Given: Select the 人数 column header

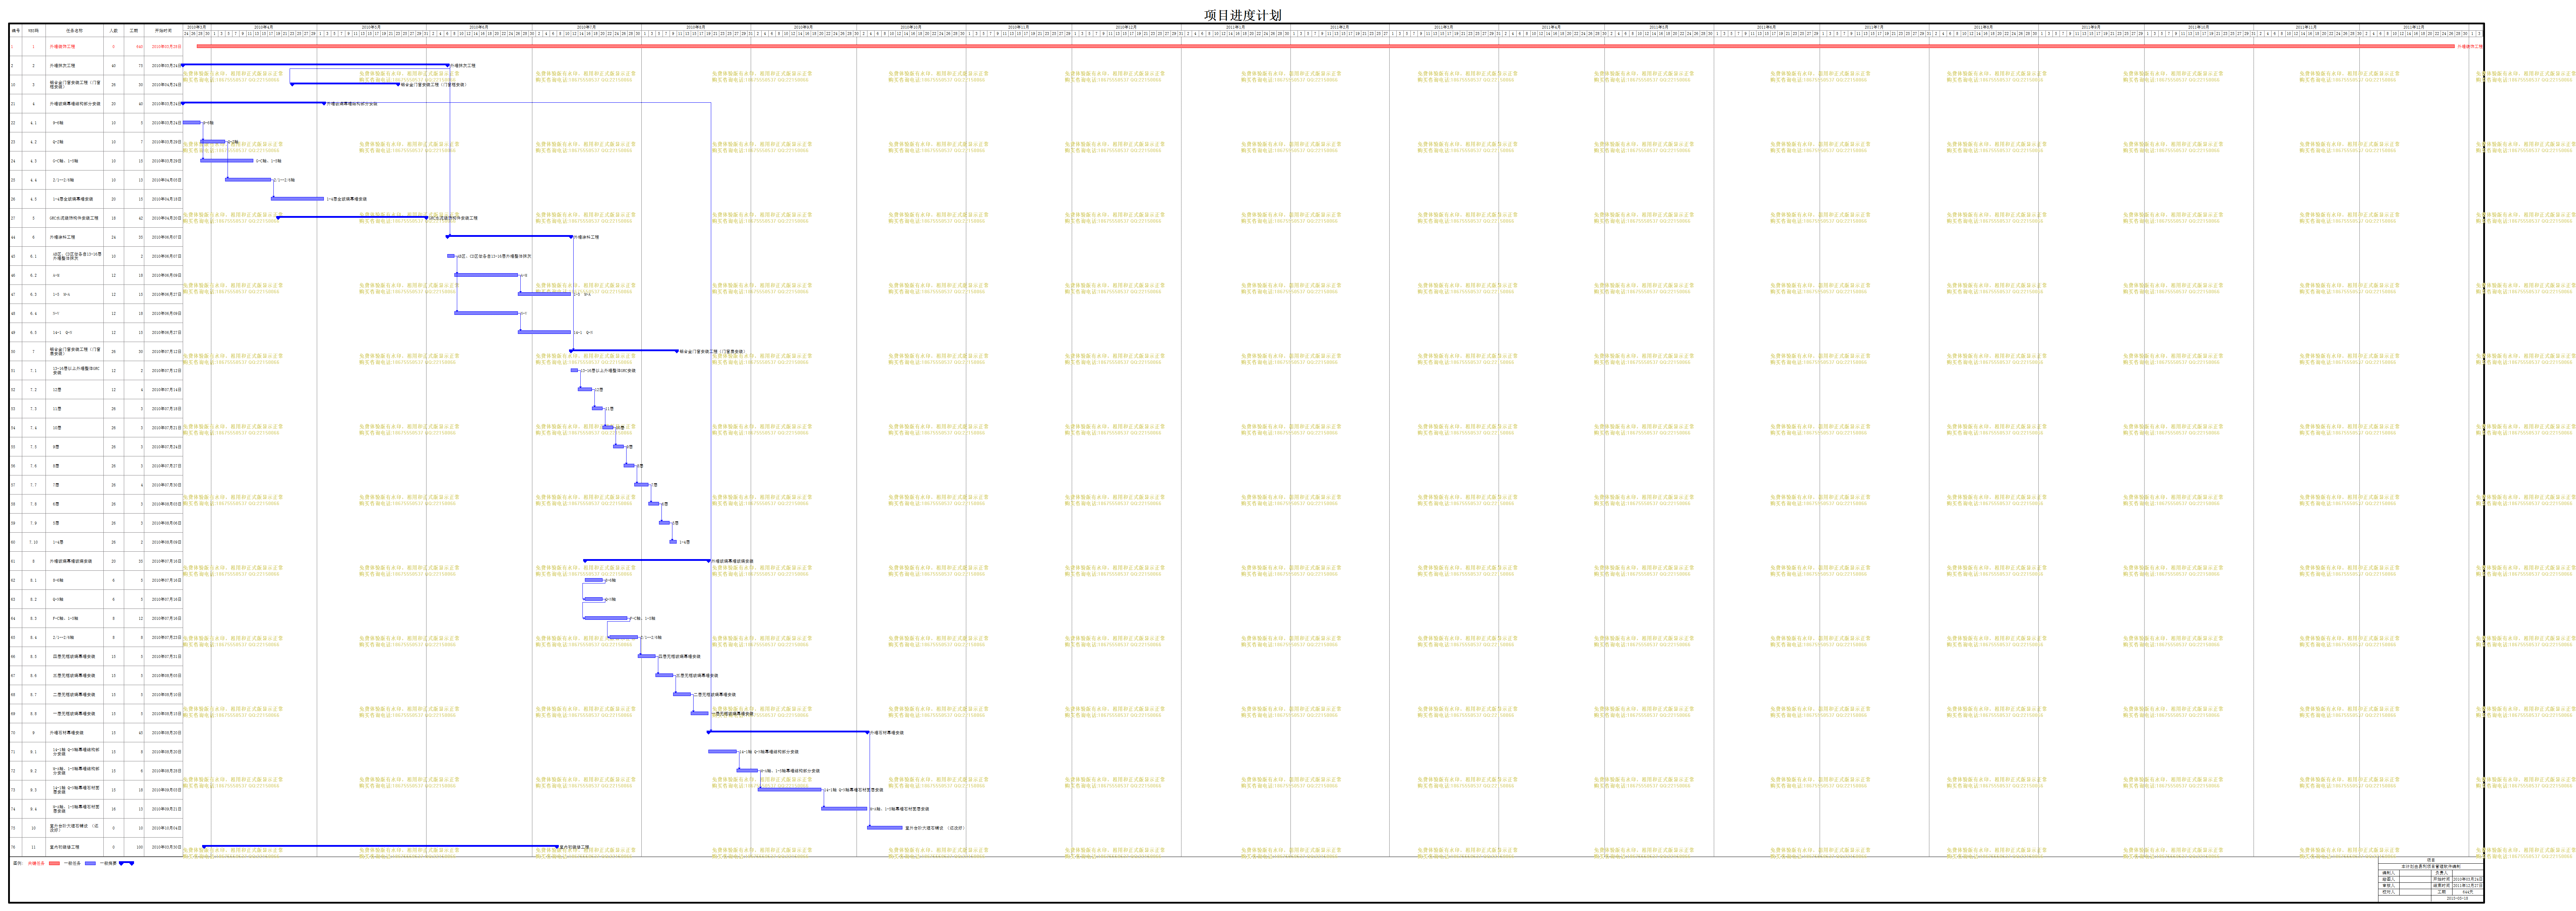Looking at the screenshot, I should coord(114,31).
